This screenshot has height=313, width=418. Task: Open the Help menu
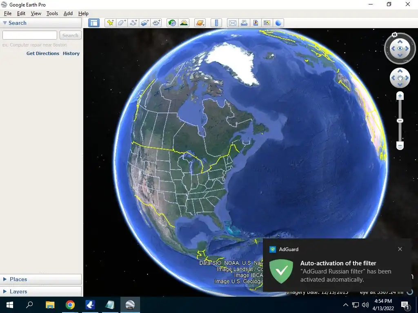pyautogui.click(x=83, y=13)
